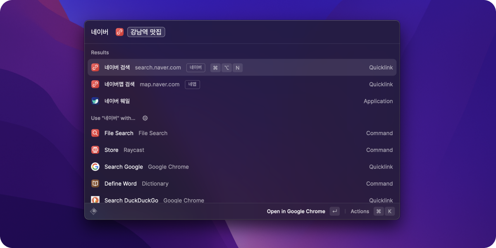Click the Dictionary book icon
496x248 pixels.
point(95,184)
